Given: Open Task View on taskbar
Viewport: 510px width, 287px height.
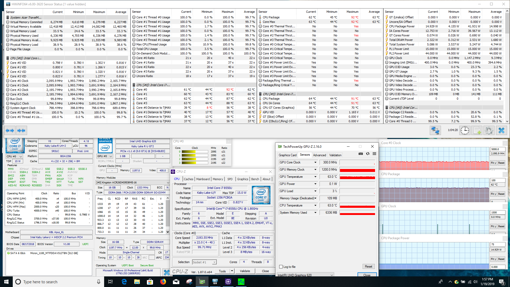Looking at the screenshot, I should (110, 282).
